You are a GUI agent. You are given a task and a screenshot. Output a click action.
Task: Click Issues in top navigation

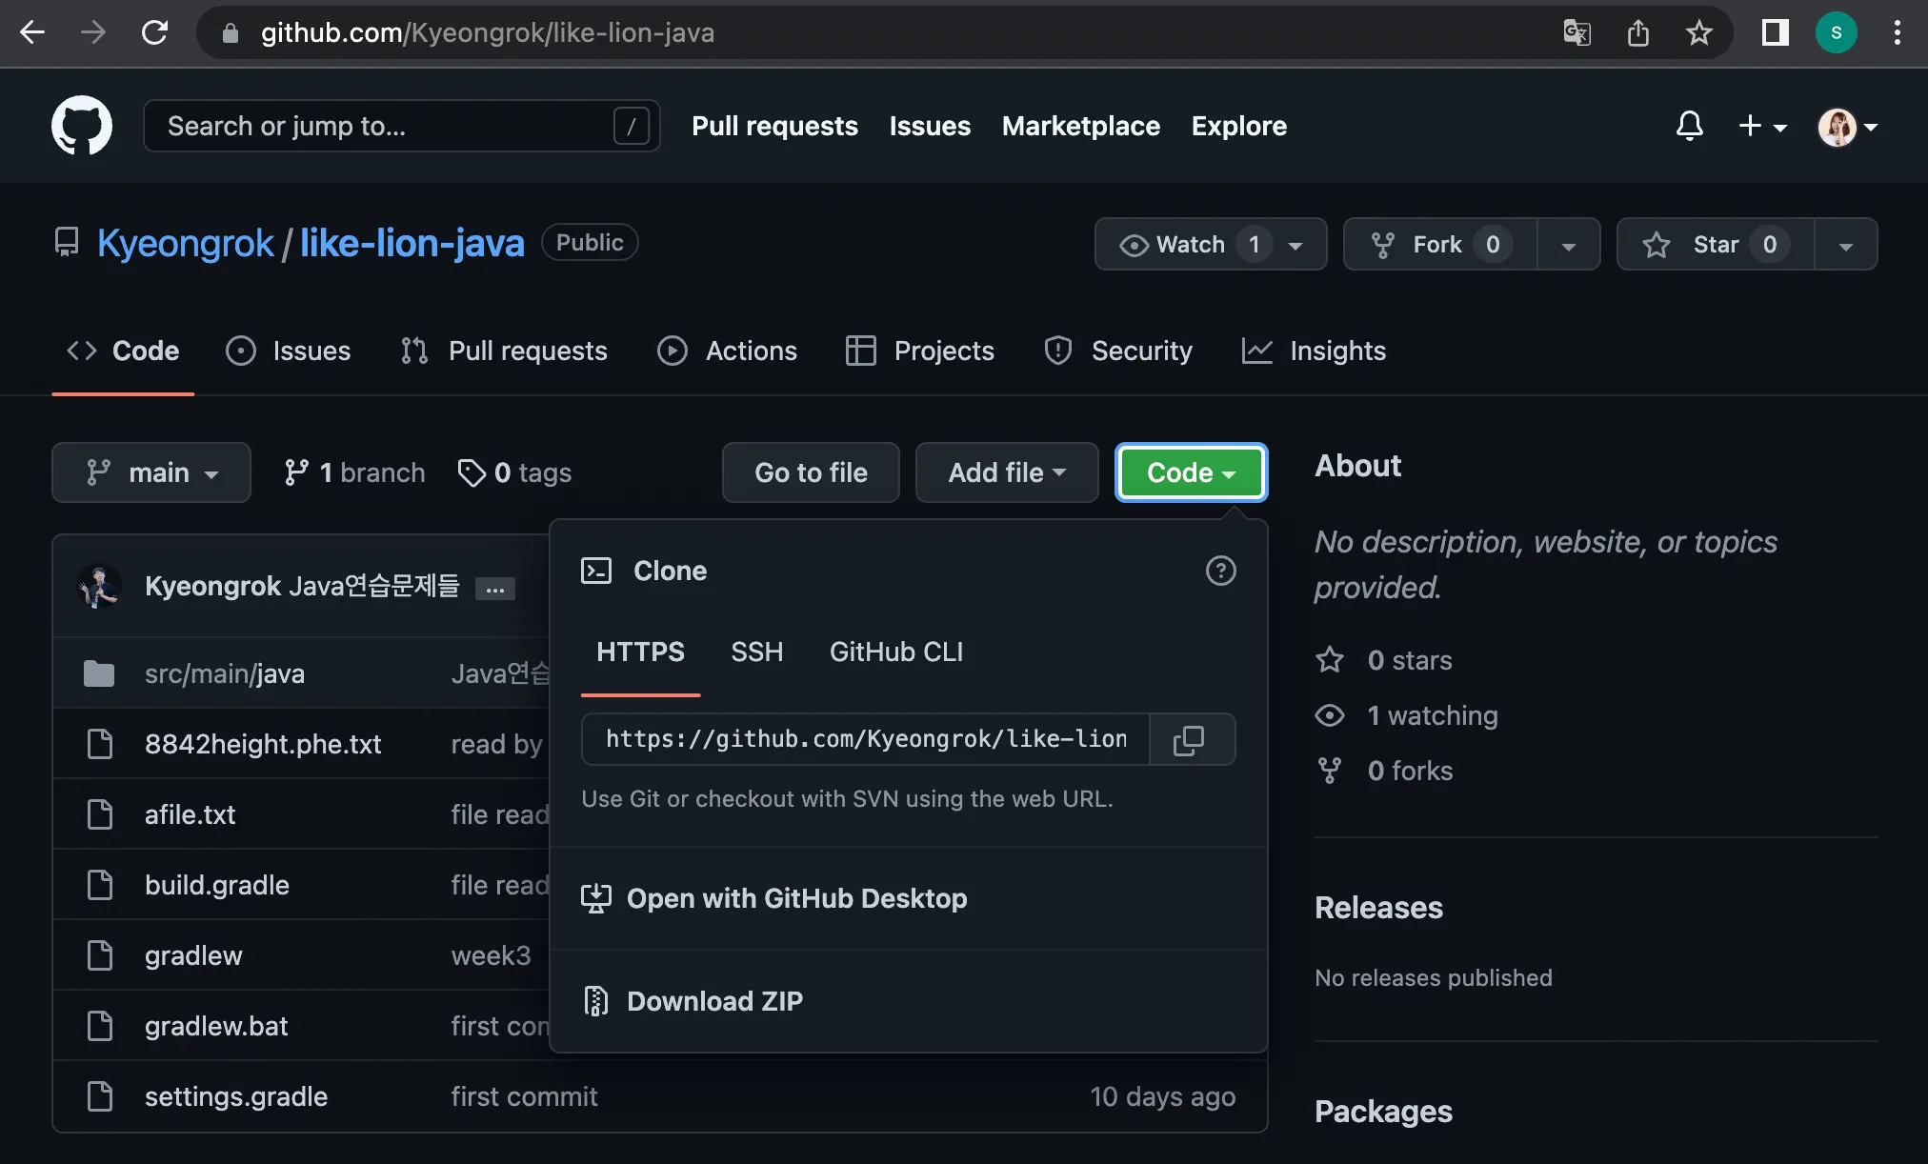(x=930, y=126)
